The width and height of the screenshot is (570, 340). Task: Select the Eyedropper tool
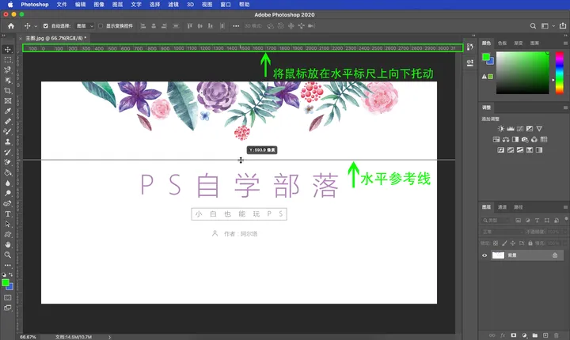point(8,111)
